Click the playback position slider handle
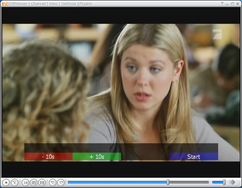Image resolution: width=242 pixels, height=188 pixels. pyautogui.click(x=168, y=182)
